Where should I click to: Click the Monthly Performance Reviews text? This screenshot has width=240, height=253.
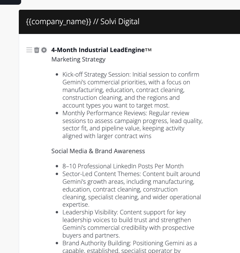tap(104, 113)
